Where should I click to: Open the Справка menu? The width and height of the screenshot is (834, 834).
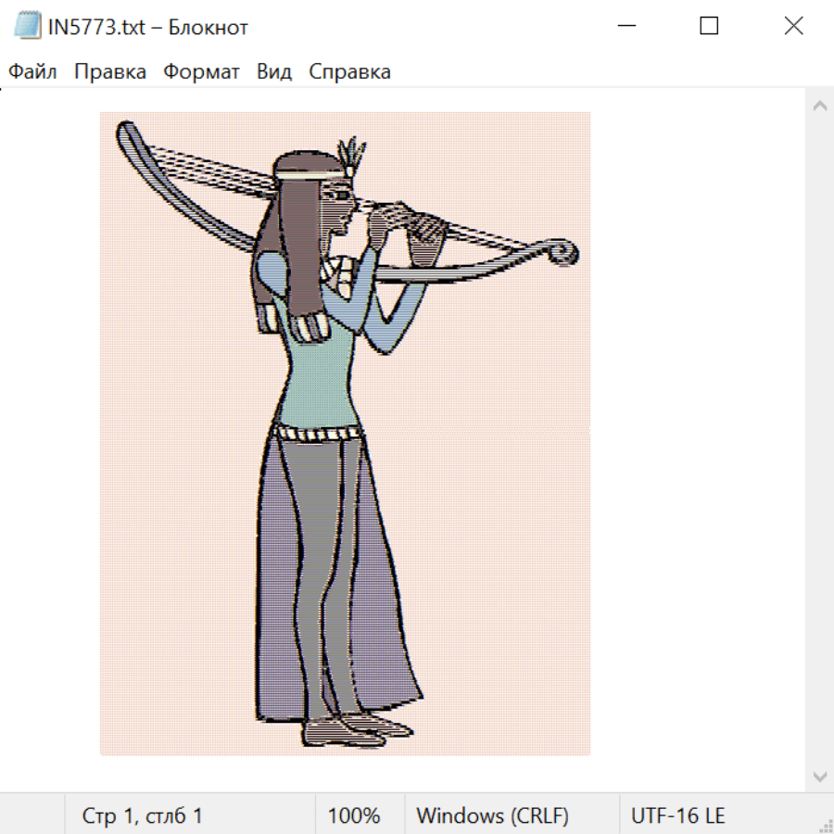point(349,72)
